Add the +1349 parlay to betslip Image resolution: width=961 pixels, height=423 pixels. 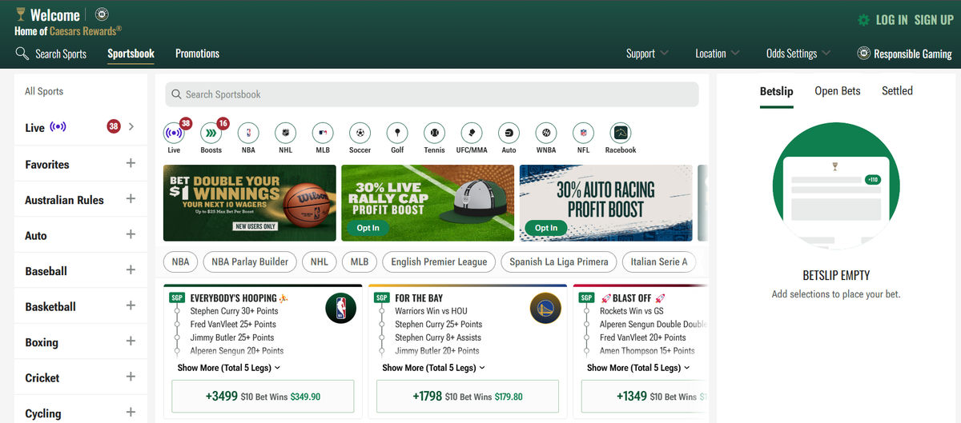click(644, 396)
